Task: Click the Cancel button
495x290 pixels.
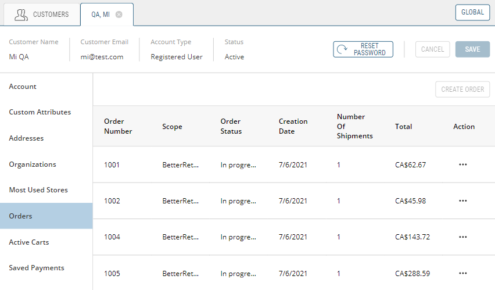Action: [x=432, y=49]
